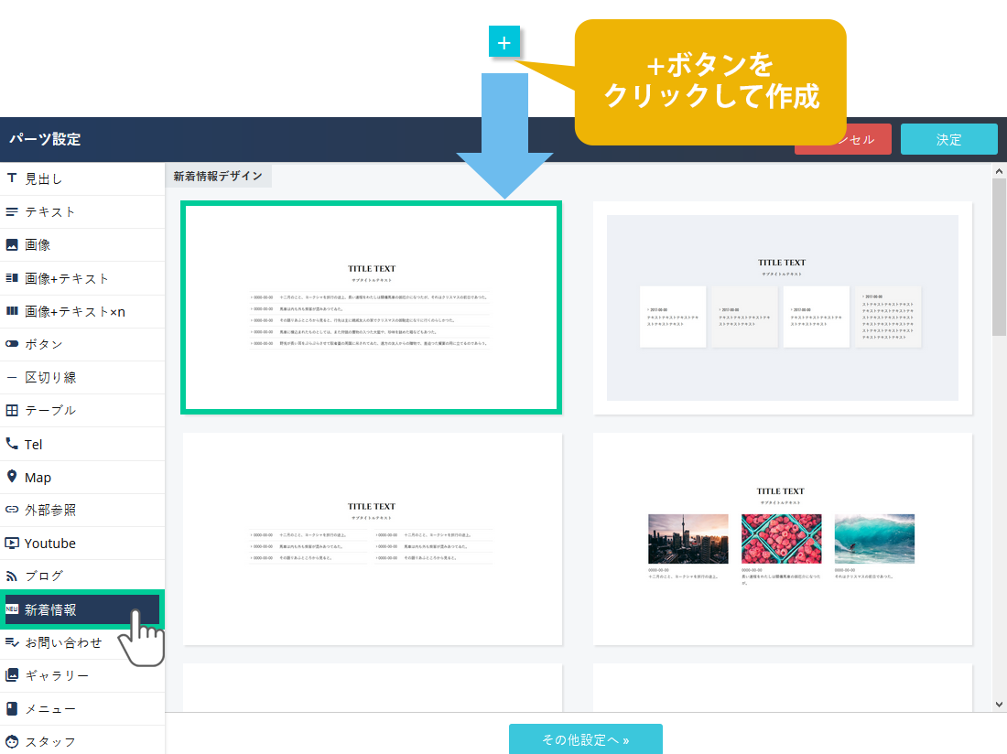Viewport: 1007px width, 754px height.
Task: Open the テキスト parts menu item
Action: tap(50, 212)
